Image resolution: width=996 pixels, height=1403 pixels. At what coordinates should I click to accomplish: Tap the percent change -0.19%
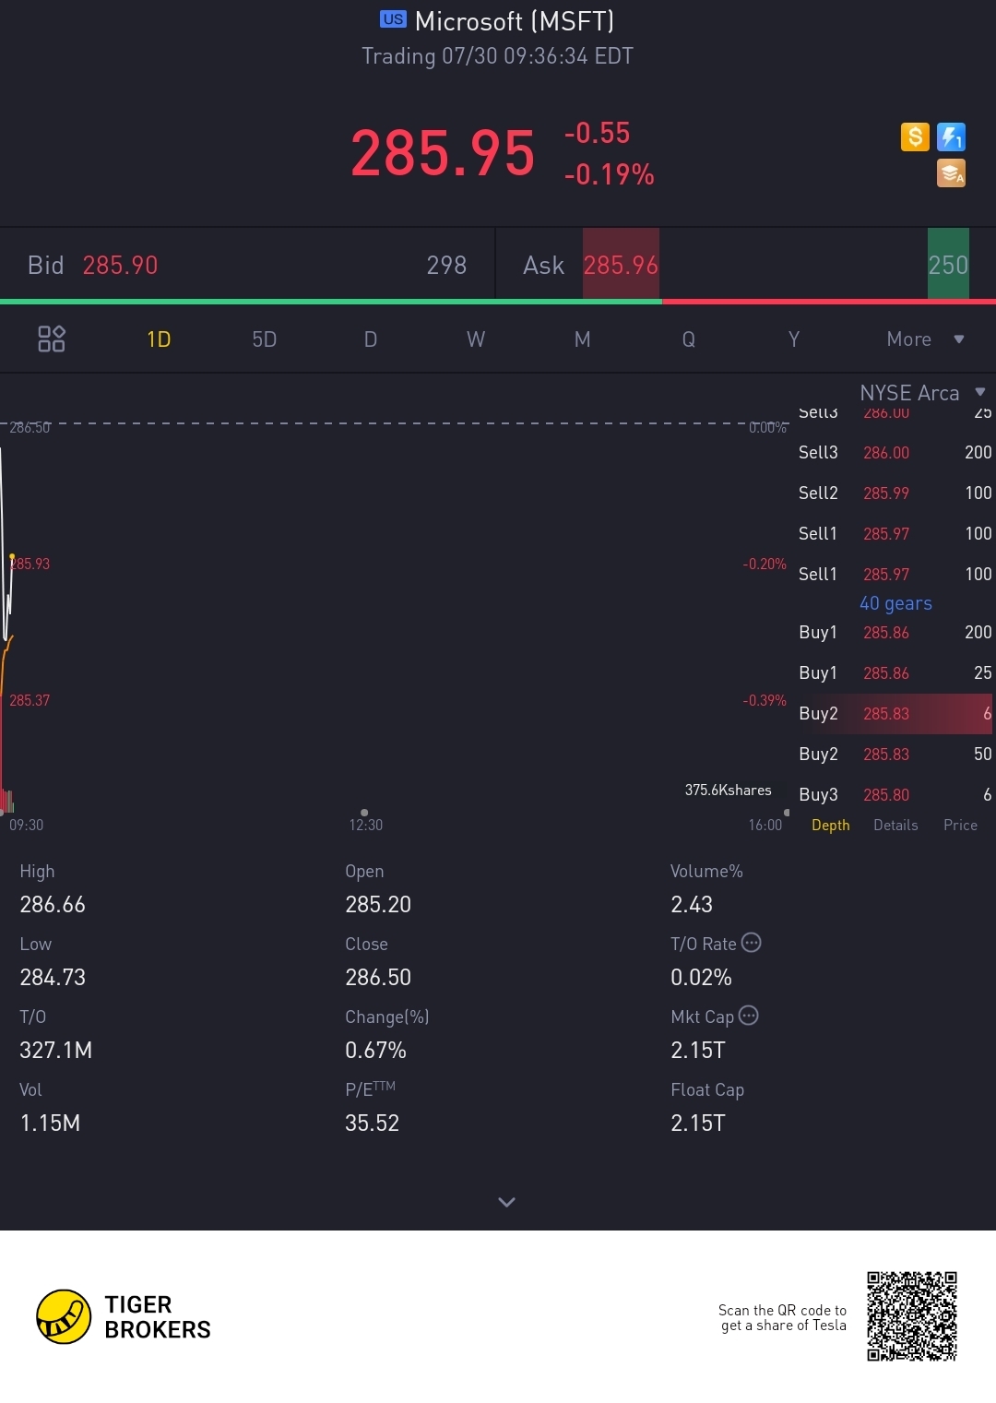point(610,174)
